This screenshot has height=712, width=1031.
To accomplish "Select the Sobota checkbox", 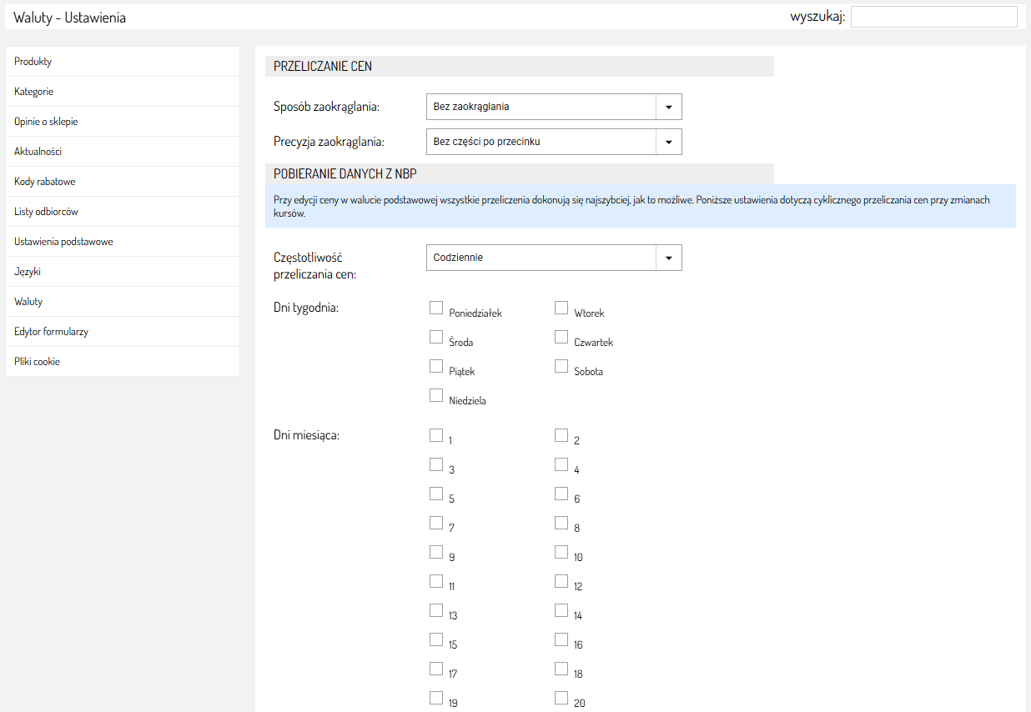I will [x=561, y=367].
